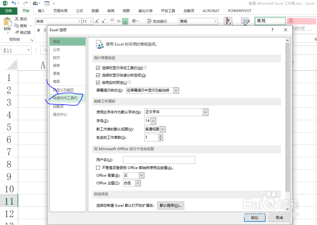Toggle 选择时显示浮动工具栏 checkbox
This screenshot has height=225, width=317.
point(98,68)
